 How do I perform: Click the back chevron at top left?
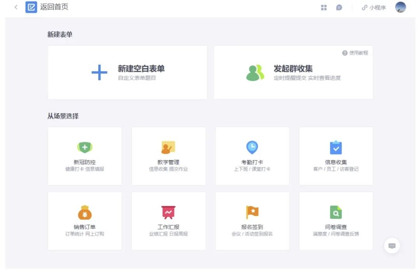16,7
